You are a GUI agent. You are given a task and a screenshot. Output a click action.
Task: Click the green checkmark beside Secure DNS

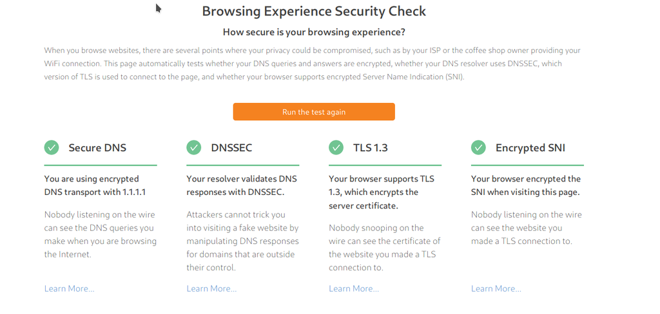click(x=52, y=147)
